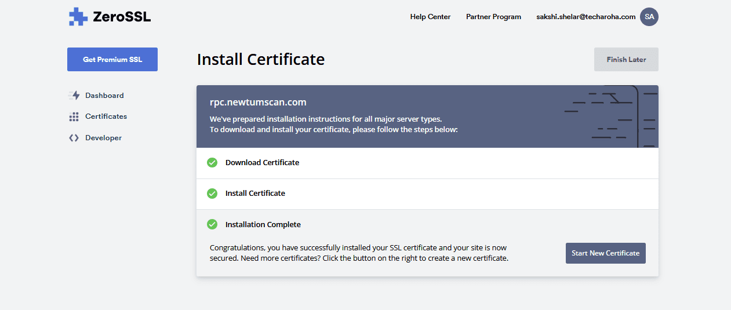Open the Help Center link
Viewport: 731px width, 310px height.
point(430,17)
